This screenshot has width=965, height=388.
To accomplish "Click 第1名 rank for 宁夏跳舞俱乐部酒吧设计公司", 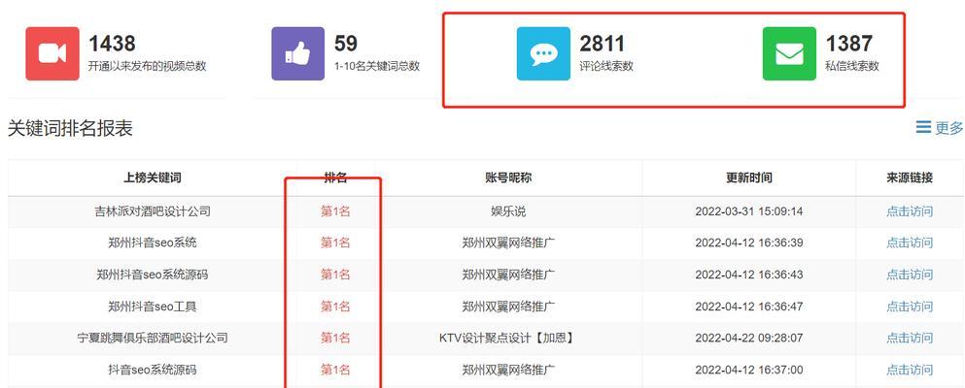I will coord(335,338).
